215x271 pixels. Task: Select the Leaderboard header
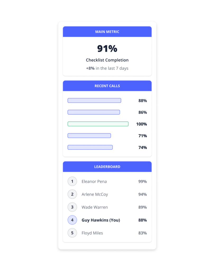107,167
